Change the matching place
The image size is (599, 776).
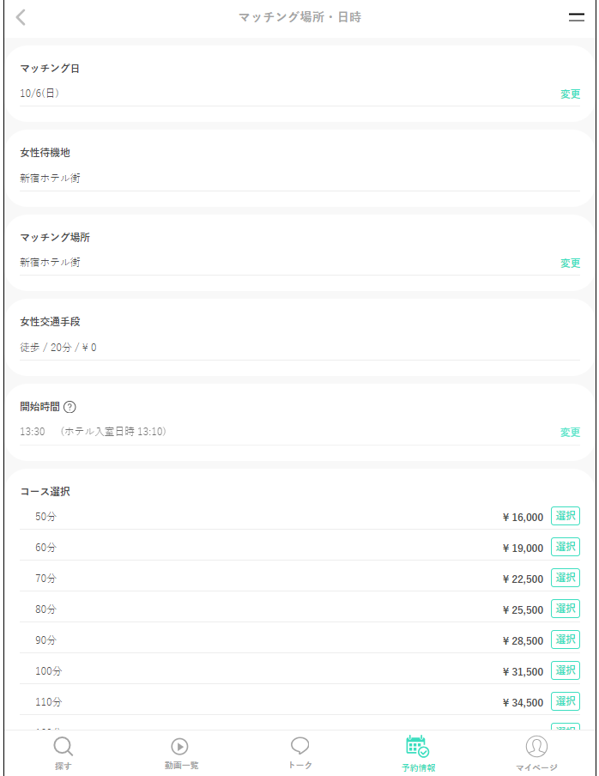pyautogui.click(x=570, y=264)
